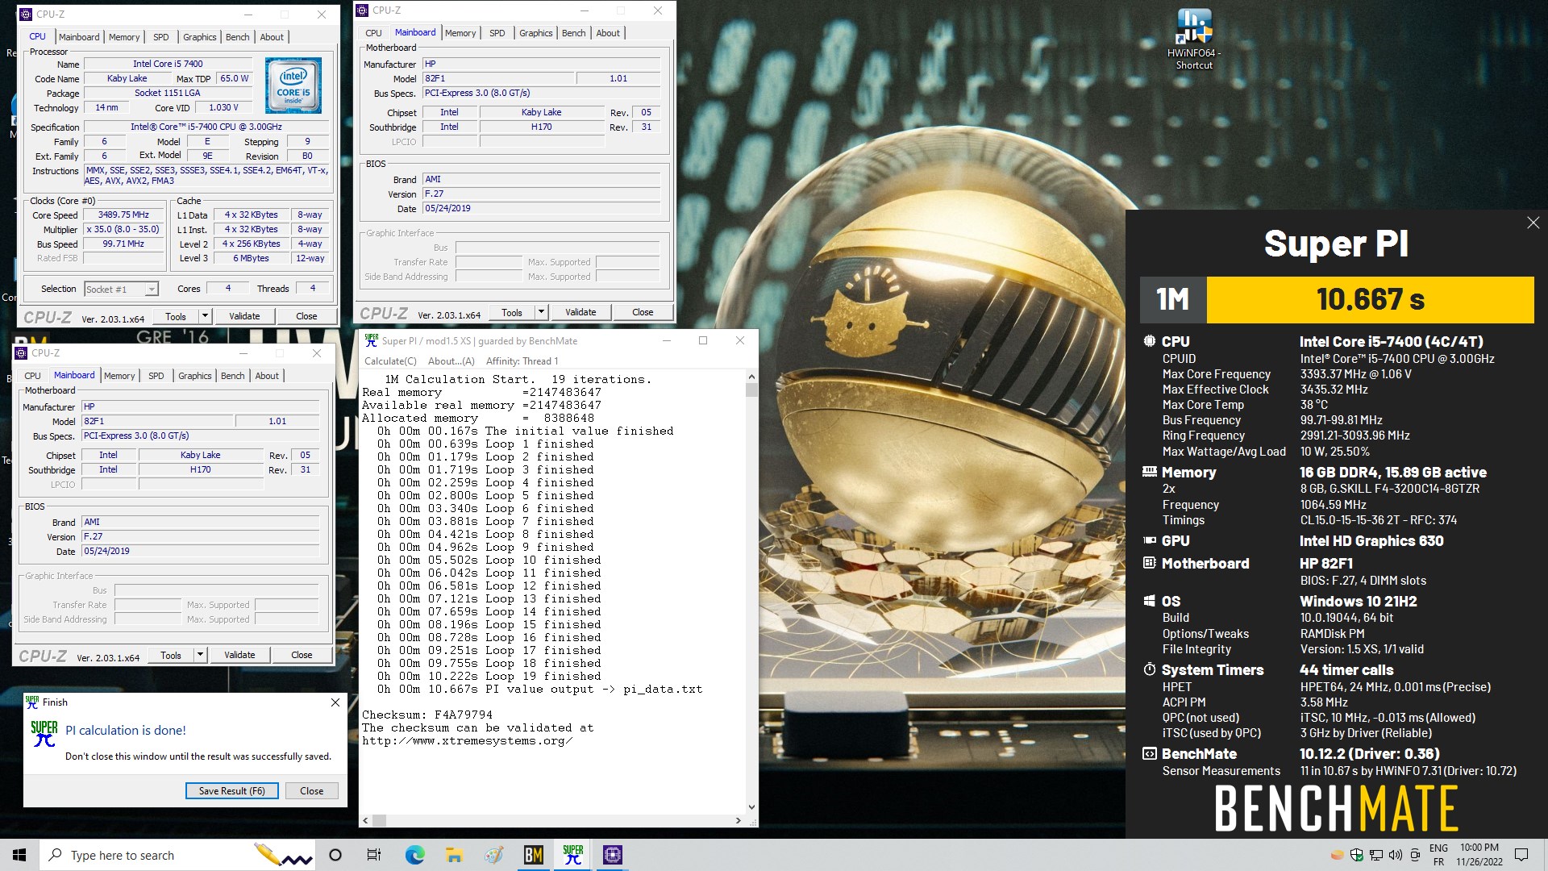Click Validate in CPU-Z processor window
Viewport: 1548px width, 871px height.
244,316
